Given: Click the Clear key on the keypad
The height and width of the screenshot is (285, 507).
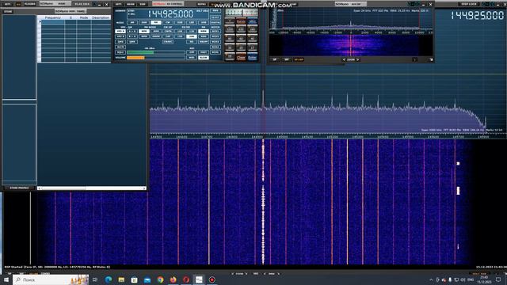Looking at the screenshot, I should click(241, 57).
